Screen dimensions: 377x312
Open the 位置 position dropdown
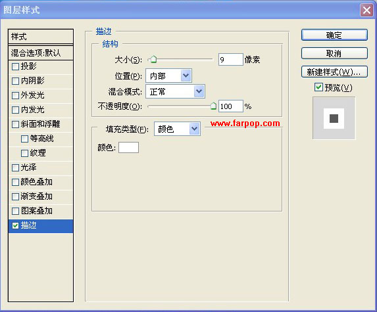pyautogui.click(x=168, y=76)
